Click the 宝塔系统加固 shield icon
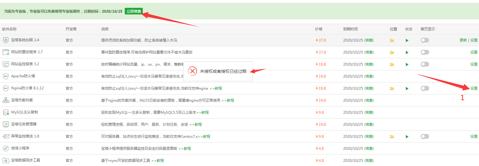This screenshot has height=166, width=479. (6, 40)
